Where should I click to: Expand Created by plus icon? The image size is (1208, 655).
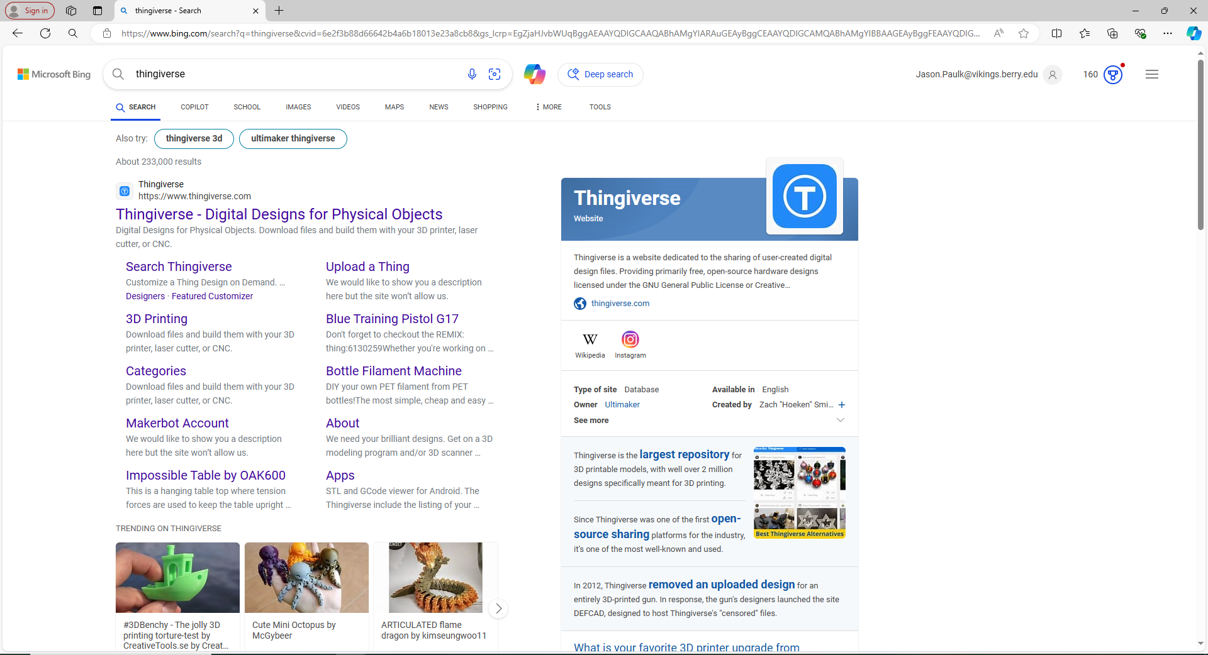842,405
